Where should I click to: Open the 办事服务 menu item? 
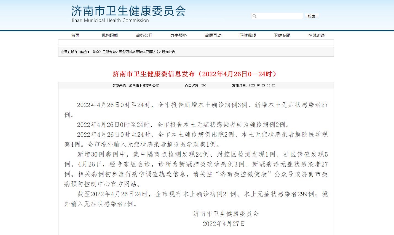pos(179,35)
